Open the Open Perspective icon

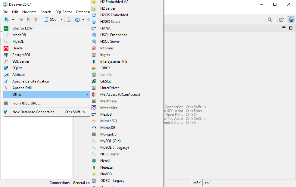(282, 20)
